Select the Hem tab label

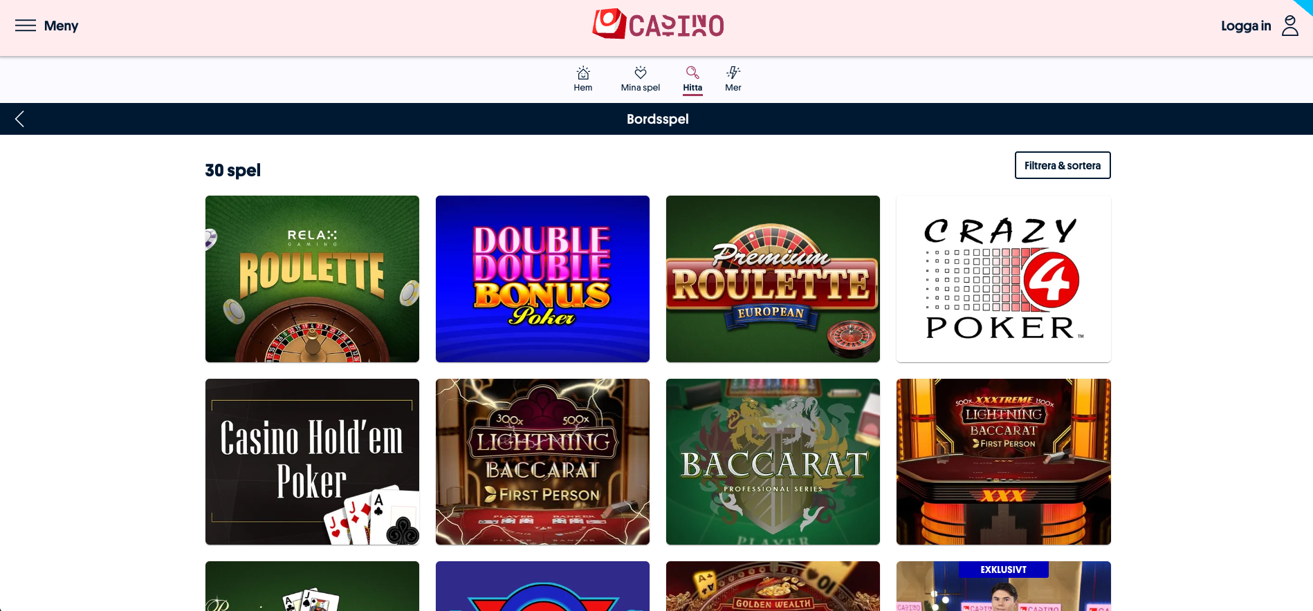tap(583, 88)
